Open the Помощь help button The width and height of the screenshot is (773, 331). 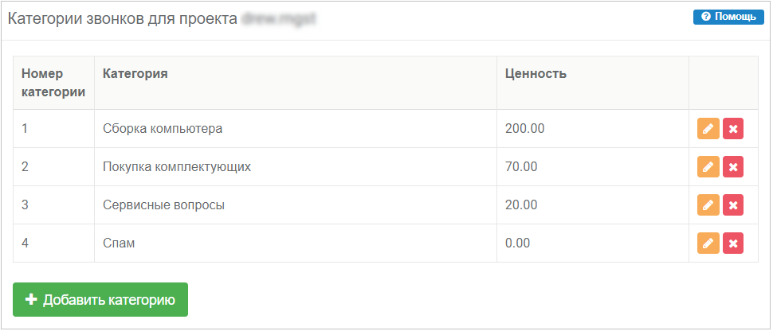pos(728,17)
